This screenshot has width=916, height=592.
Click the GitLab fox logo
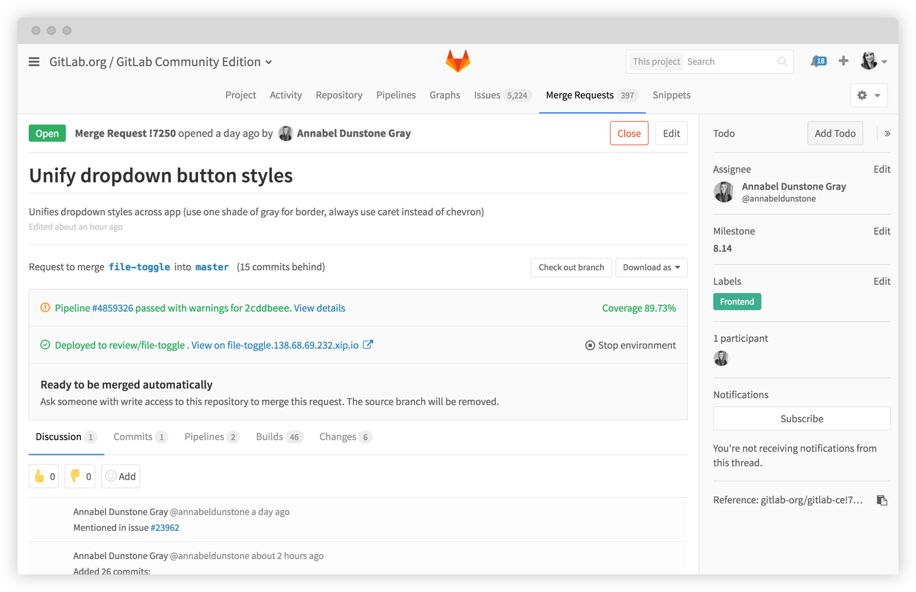tap(457, 61)
